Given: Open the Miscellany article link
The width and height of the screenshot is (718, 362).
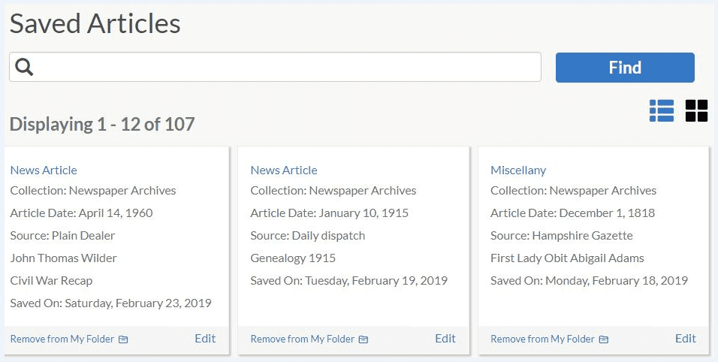Looking at the screenshot, I should tap(518, 170).
